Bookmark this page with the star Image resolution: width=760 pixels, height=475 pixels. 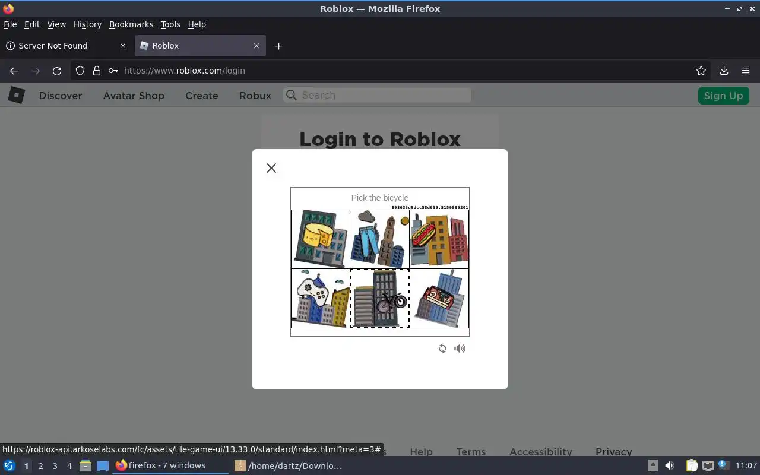[701, 71]
